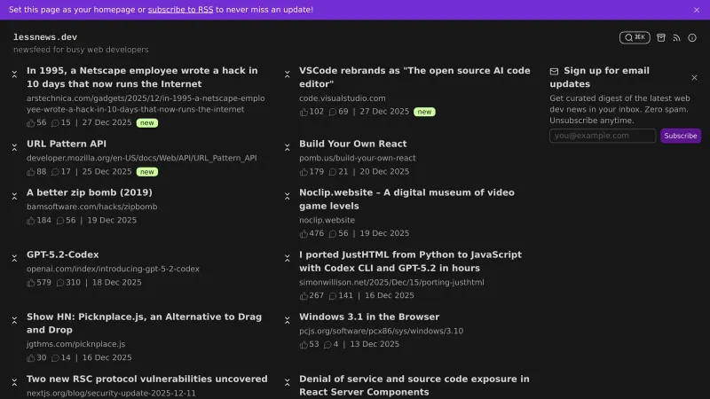Dismiss the email signup panel
The width and height of the screenshot is (710, 399).
point(694,77)
